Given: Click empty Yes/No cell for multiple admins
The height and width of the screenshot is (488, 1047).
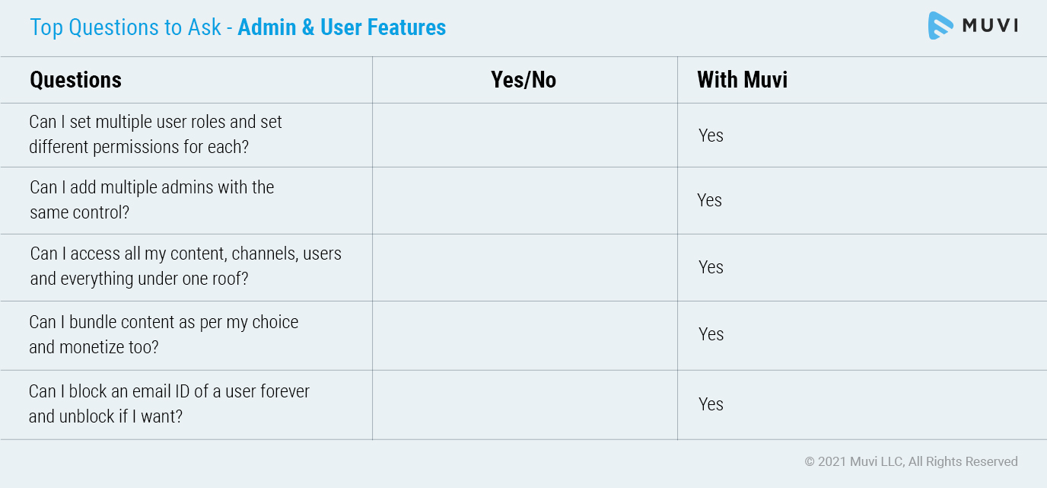Looking at the screenshot, I should click(x=525, y=200).
